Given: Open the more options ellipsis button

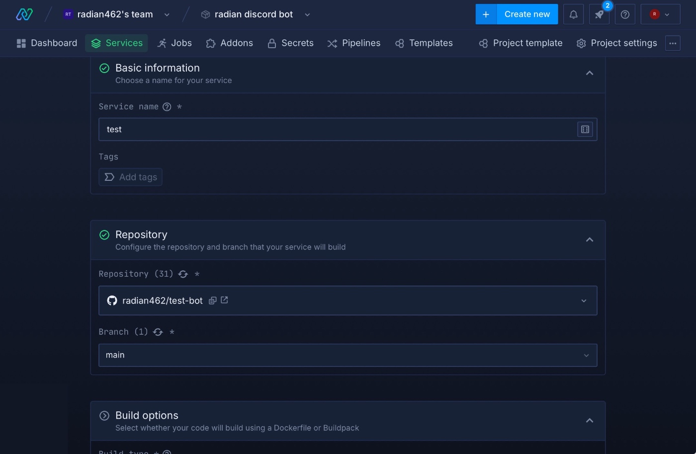Looking at the screenshot, I should [673, 43].
